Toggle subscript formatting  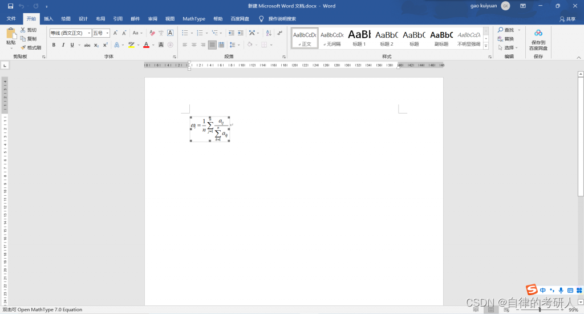tap(96, 45)
